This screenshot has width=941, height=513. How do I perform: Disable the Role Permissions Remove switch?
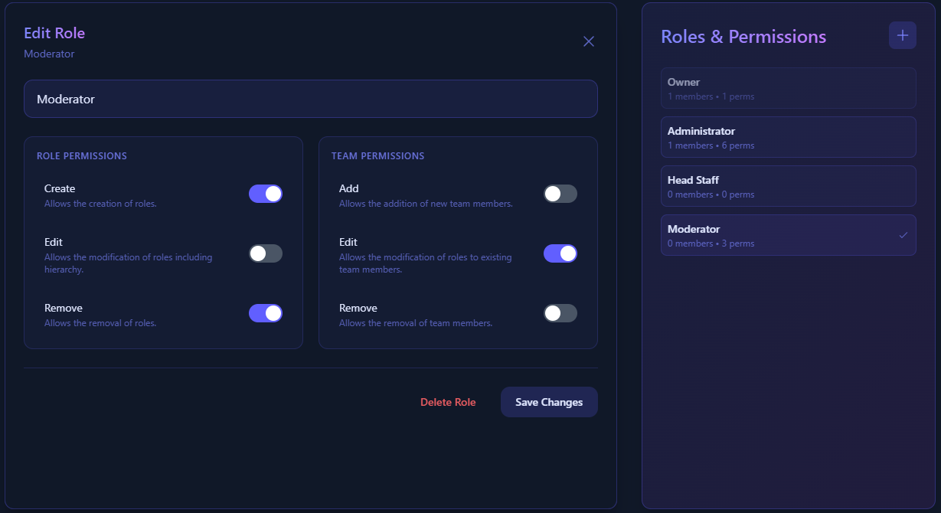266,313
